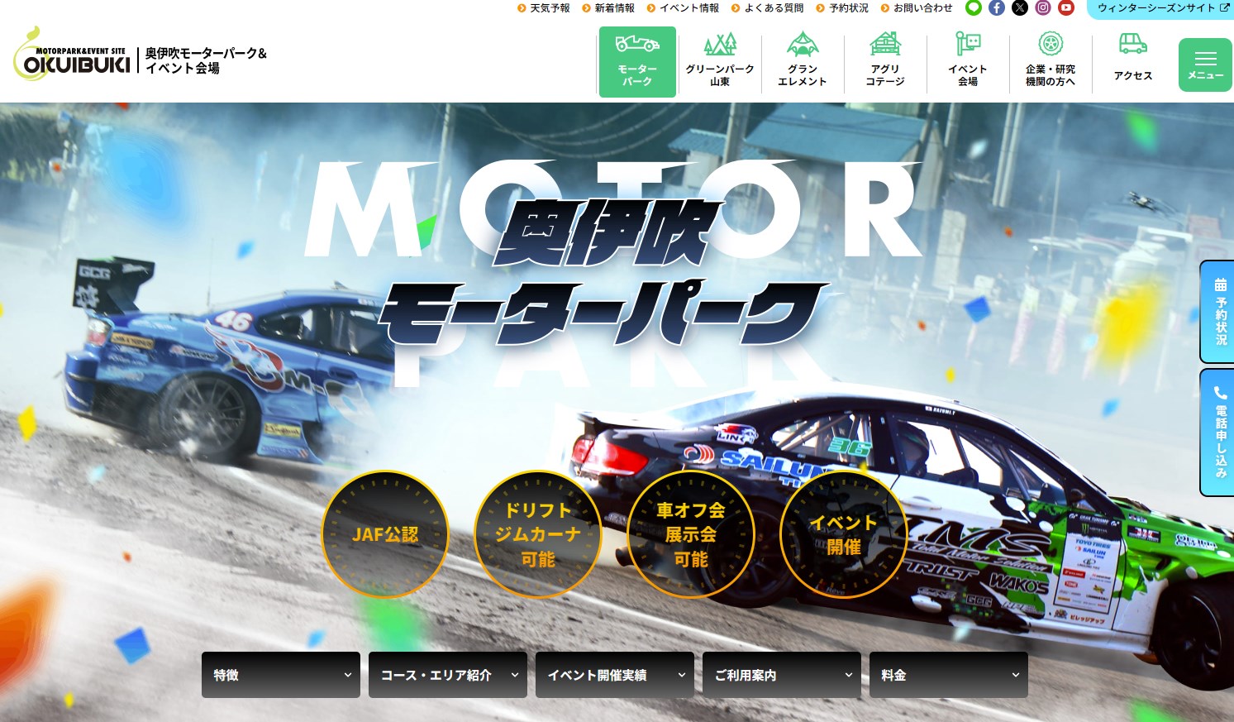The image size is (1234, 722).
Task: Open the Instagram icon link
Action: tap(1043, 8)
